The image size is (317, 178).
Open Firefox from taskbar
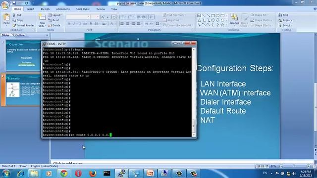pyautogui.click(x=93, y=174)
